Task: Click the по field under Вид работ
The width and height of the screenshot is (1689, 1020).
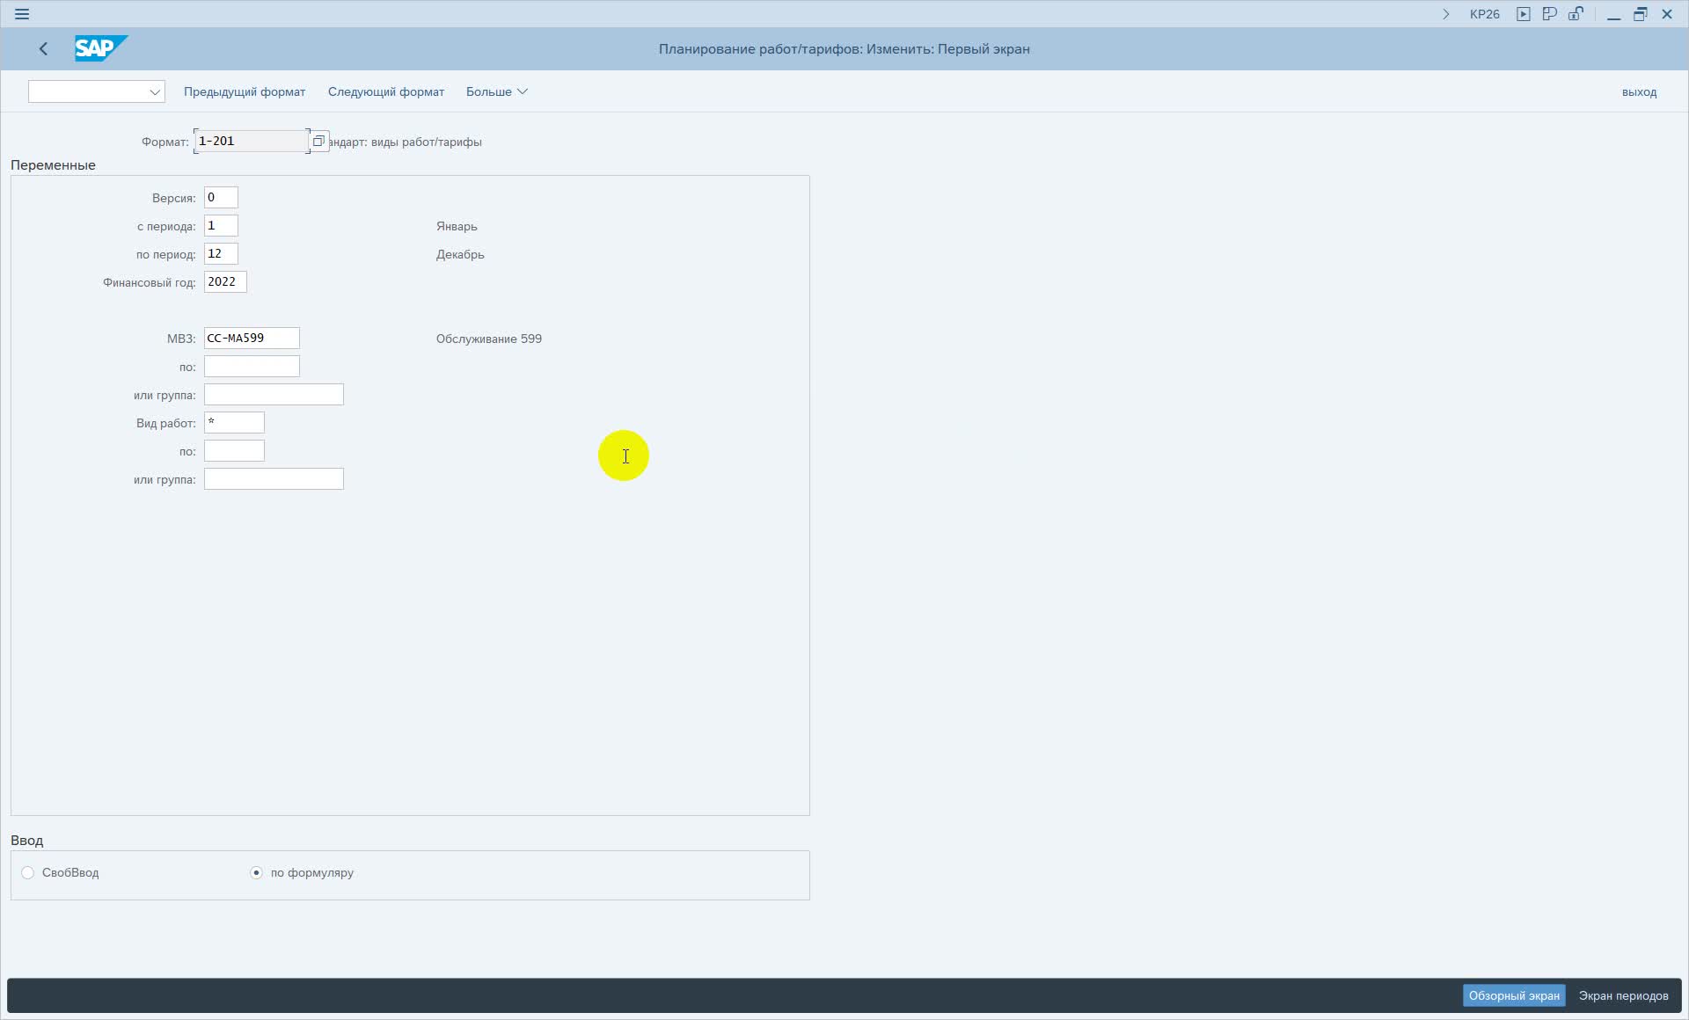Action: [234, 451]
